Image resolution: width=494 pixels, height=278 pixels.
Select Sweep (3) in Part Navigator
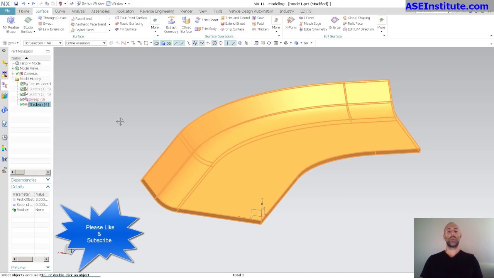37,100
